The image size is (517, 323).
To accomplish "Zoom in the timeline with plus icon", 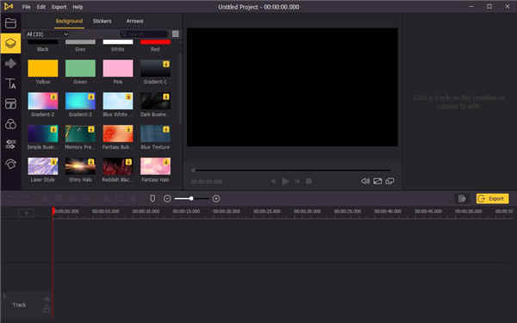I will coord(216,198).
